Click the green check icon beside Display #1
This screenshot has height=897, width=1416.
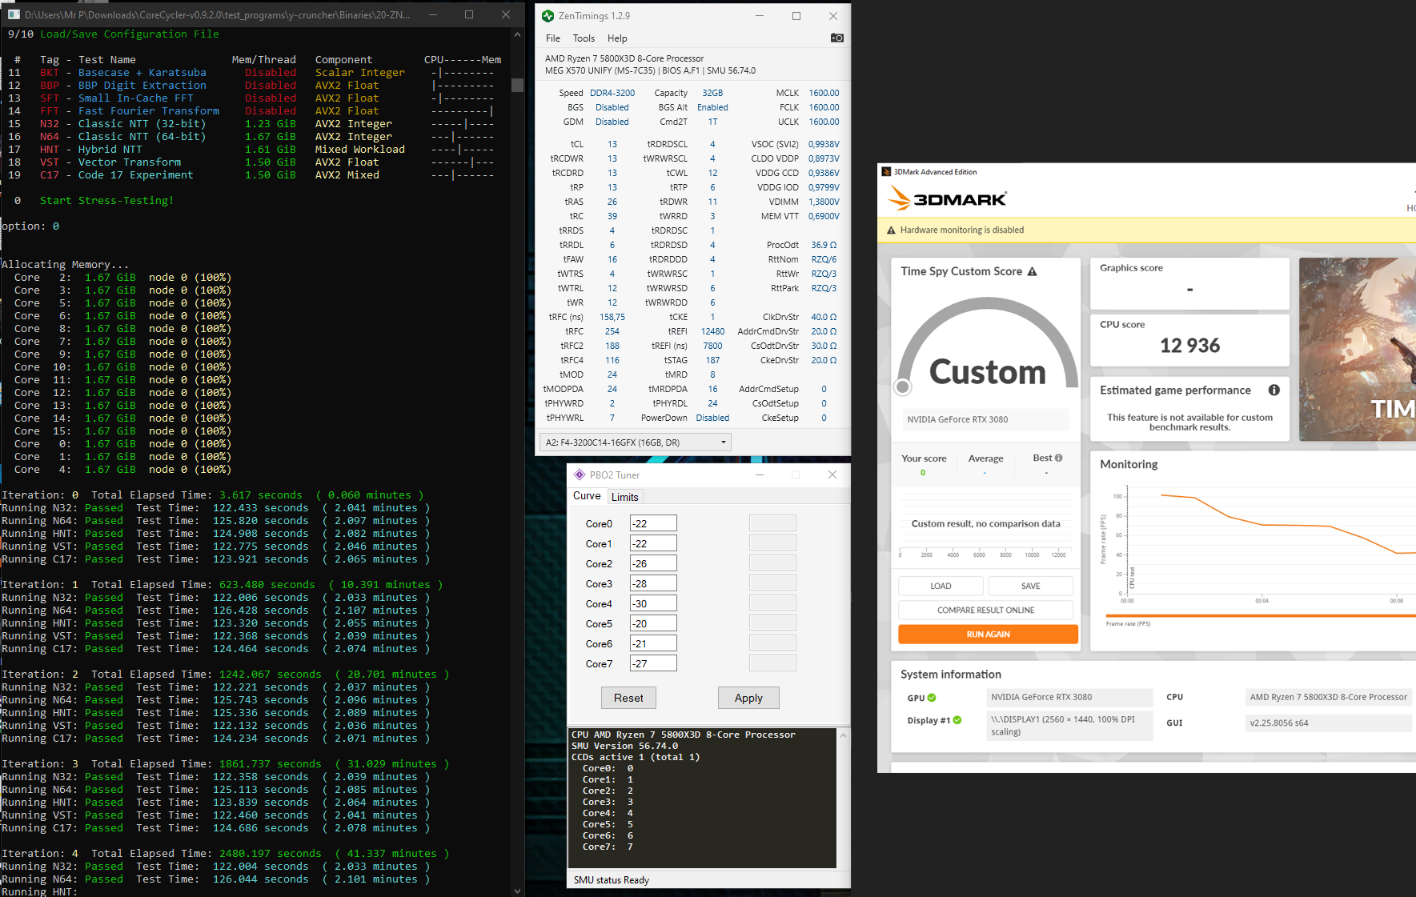pyautogui.click(x=957, y=720)
